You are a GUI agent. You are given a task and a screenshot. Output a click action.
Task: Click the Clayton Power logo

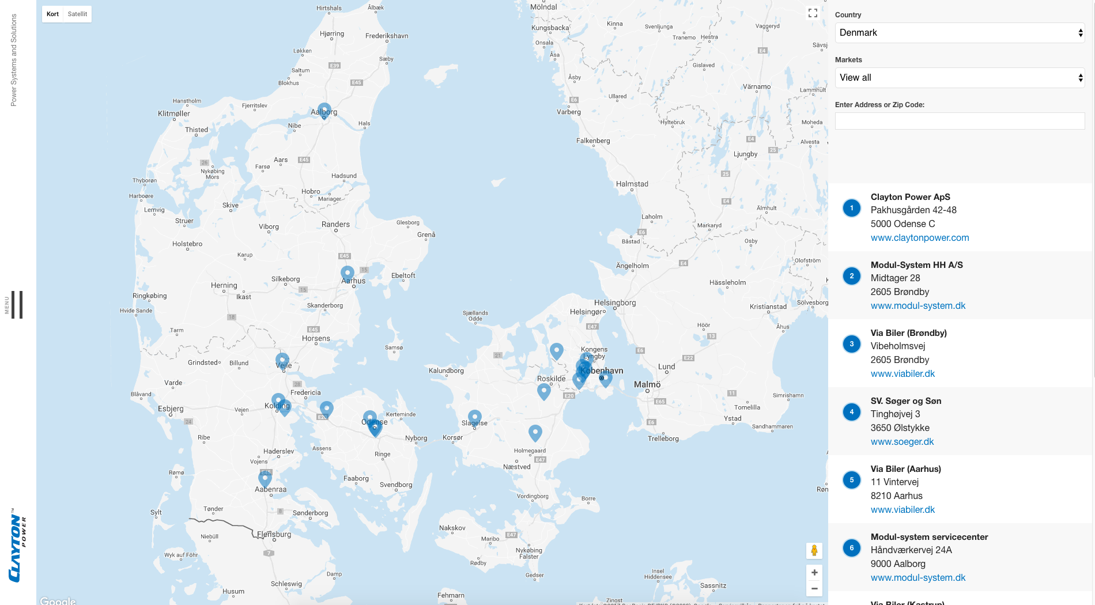click(17, 545)
